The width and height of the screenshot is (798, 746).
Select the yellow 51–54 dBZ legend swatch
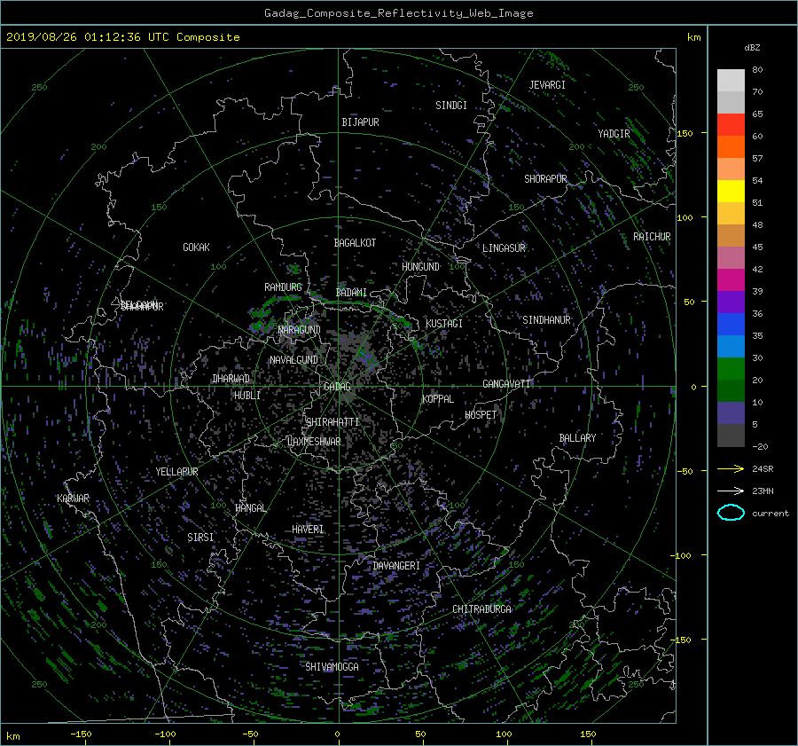[x=731, y=191]
